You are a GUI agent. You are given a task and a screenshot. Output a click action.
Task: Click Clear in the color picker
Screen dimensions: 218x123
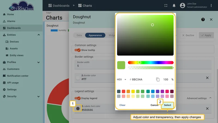click(x=122, y=105)
